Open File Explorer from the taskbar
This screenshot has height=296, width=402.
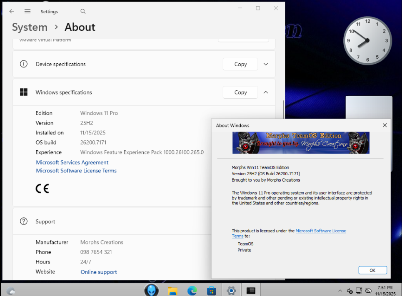click(x=173, y=291)
